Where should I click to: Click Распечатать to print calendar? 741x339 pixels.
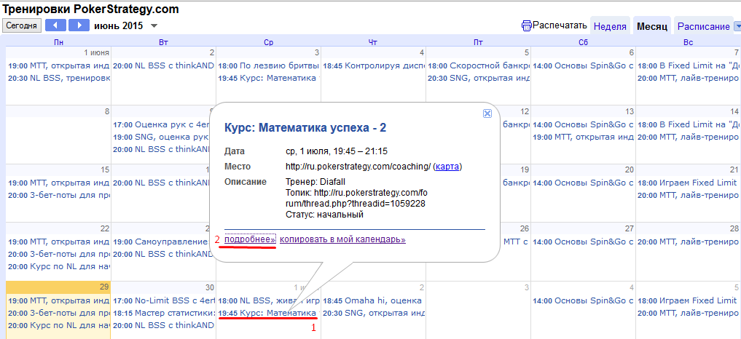tap(560, 25)
